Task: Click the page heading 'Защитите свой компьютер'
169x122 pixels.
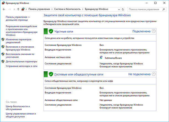Action: tap(87, 15)
